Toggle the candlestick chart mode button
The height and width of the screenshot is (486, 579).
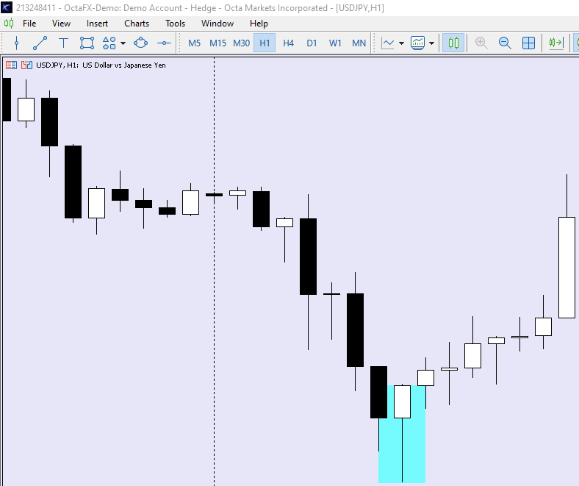coord(453,43)
